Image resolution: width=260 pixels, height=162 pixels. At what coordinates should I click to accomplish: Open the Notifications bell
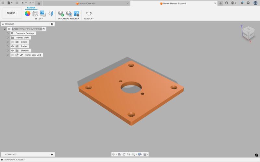(x=242, y=3)
